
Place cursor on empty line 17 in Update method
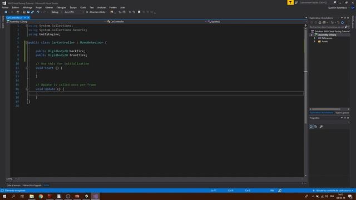pos(166,93)
